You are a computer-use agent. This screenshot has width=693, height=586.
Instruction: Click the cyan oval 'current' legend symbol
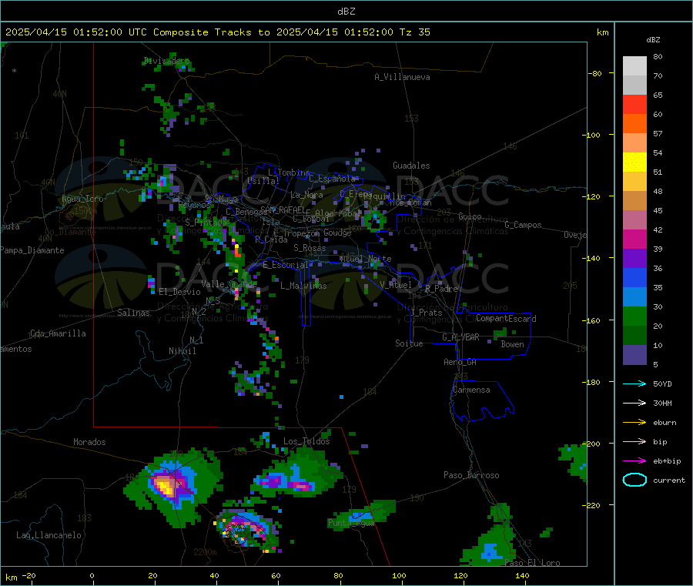point(634,480)
